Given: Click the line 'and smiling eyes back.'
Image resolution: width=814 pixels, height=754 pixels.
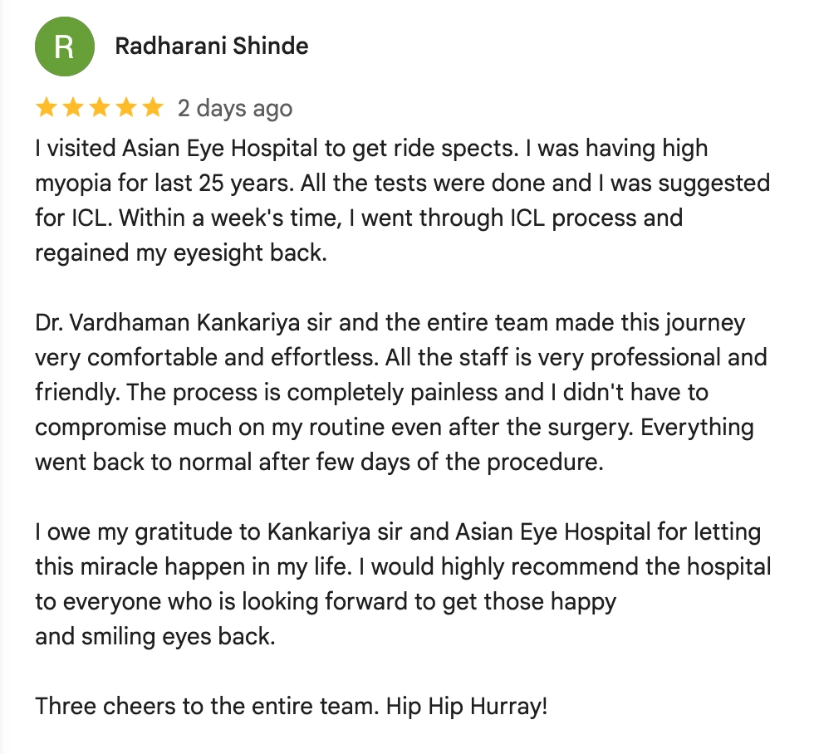Looking at the screenshot, I should point(155,637).
